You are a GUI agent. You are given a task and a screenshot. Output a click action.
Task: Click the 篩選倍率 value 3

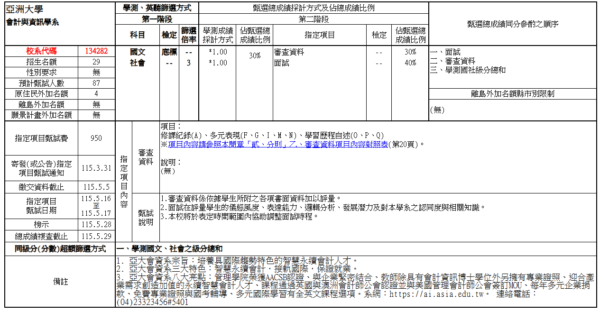(188, 63)
